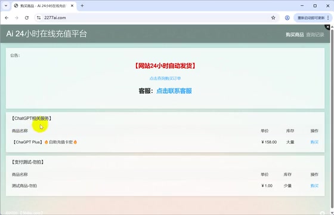Screen dimensions: 334x215
Task: Minimize the Chrome window
Action: pos(302,6)
